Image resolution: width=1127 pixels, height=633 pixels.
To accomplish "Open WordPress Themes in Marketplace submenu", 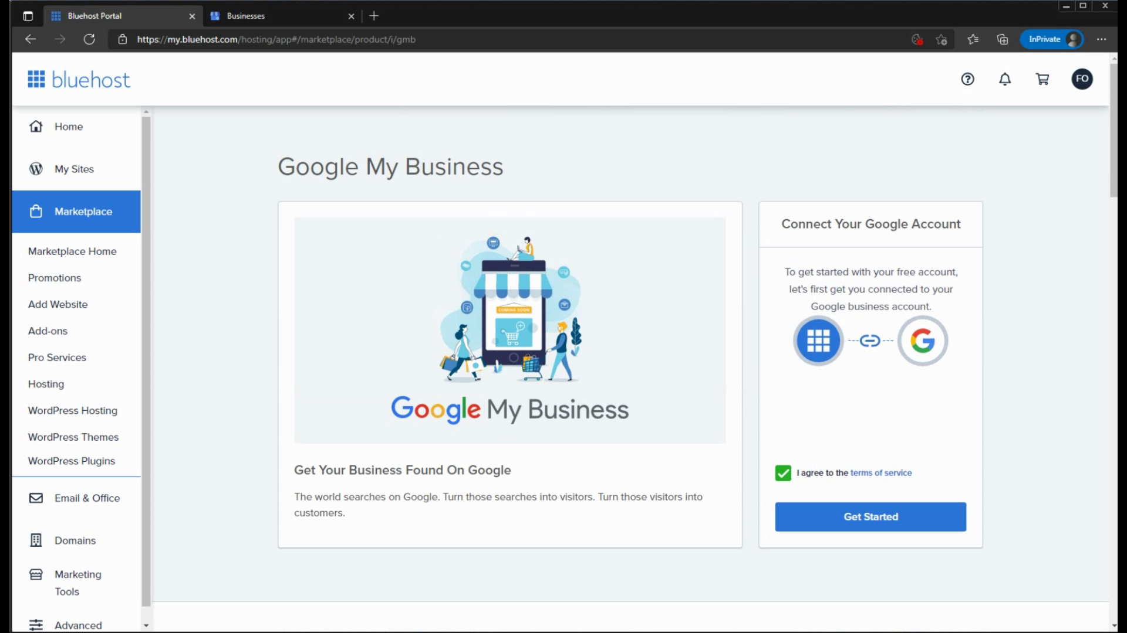I will coord(73,437).
